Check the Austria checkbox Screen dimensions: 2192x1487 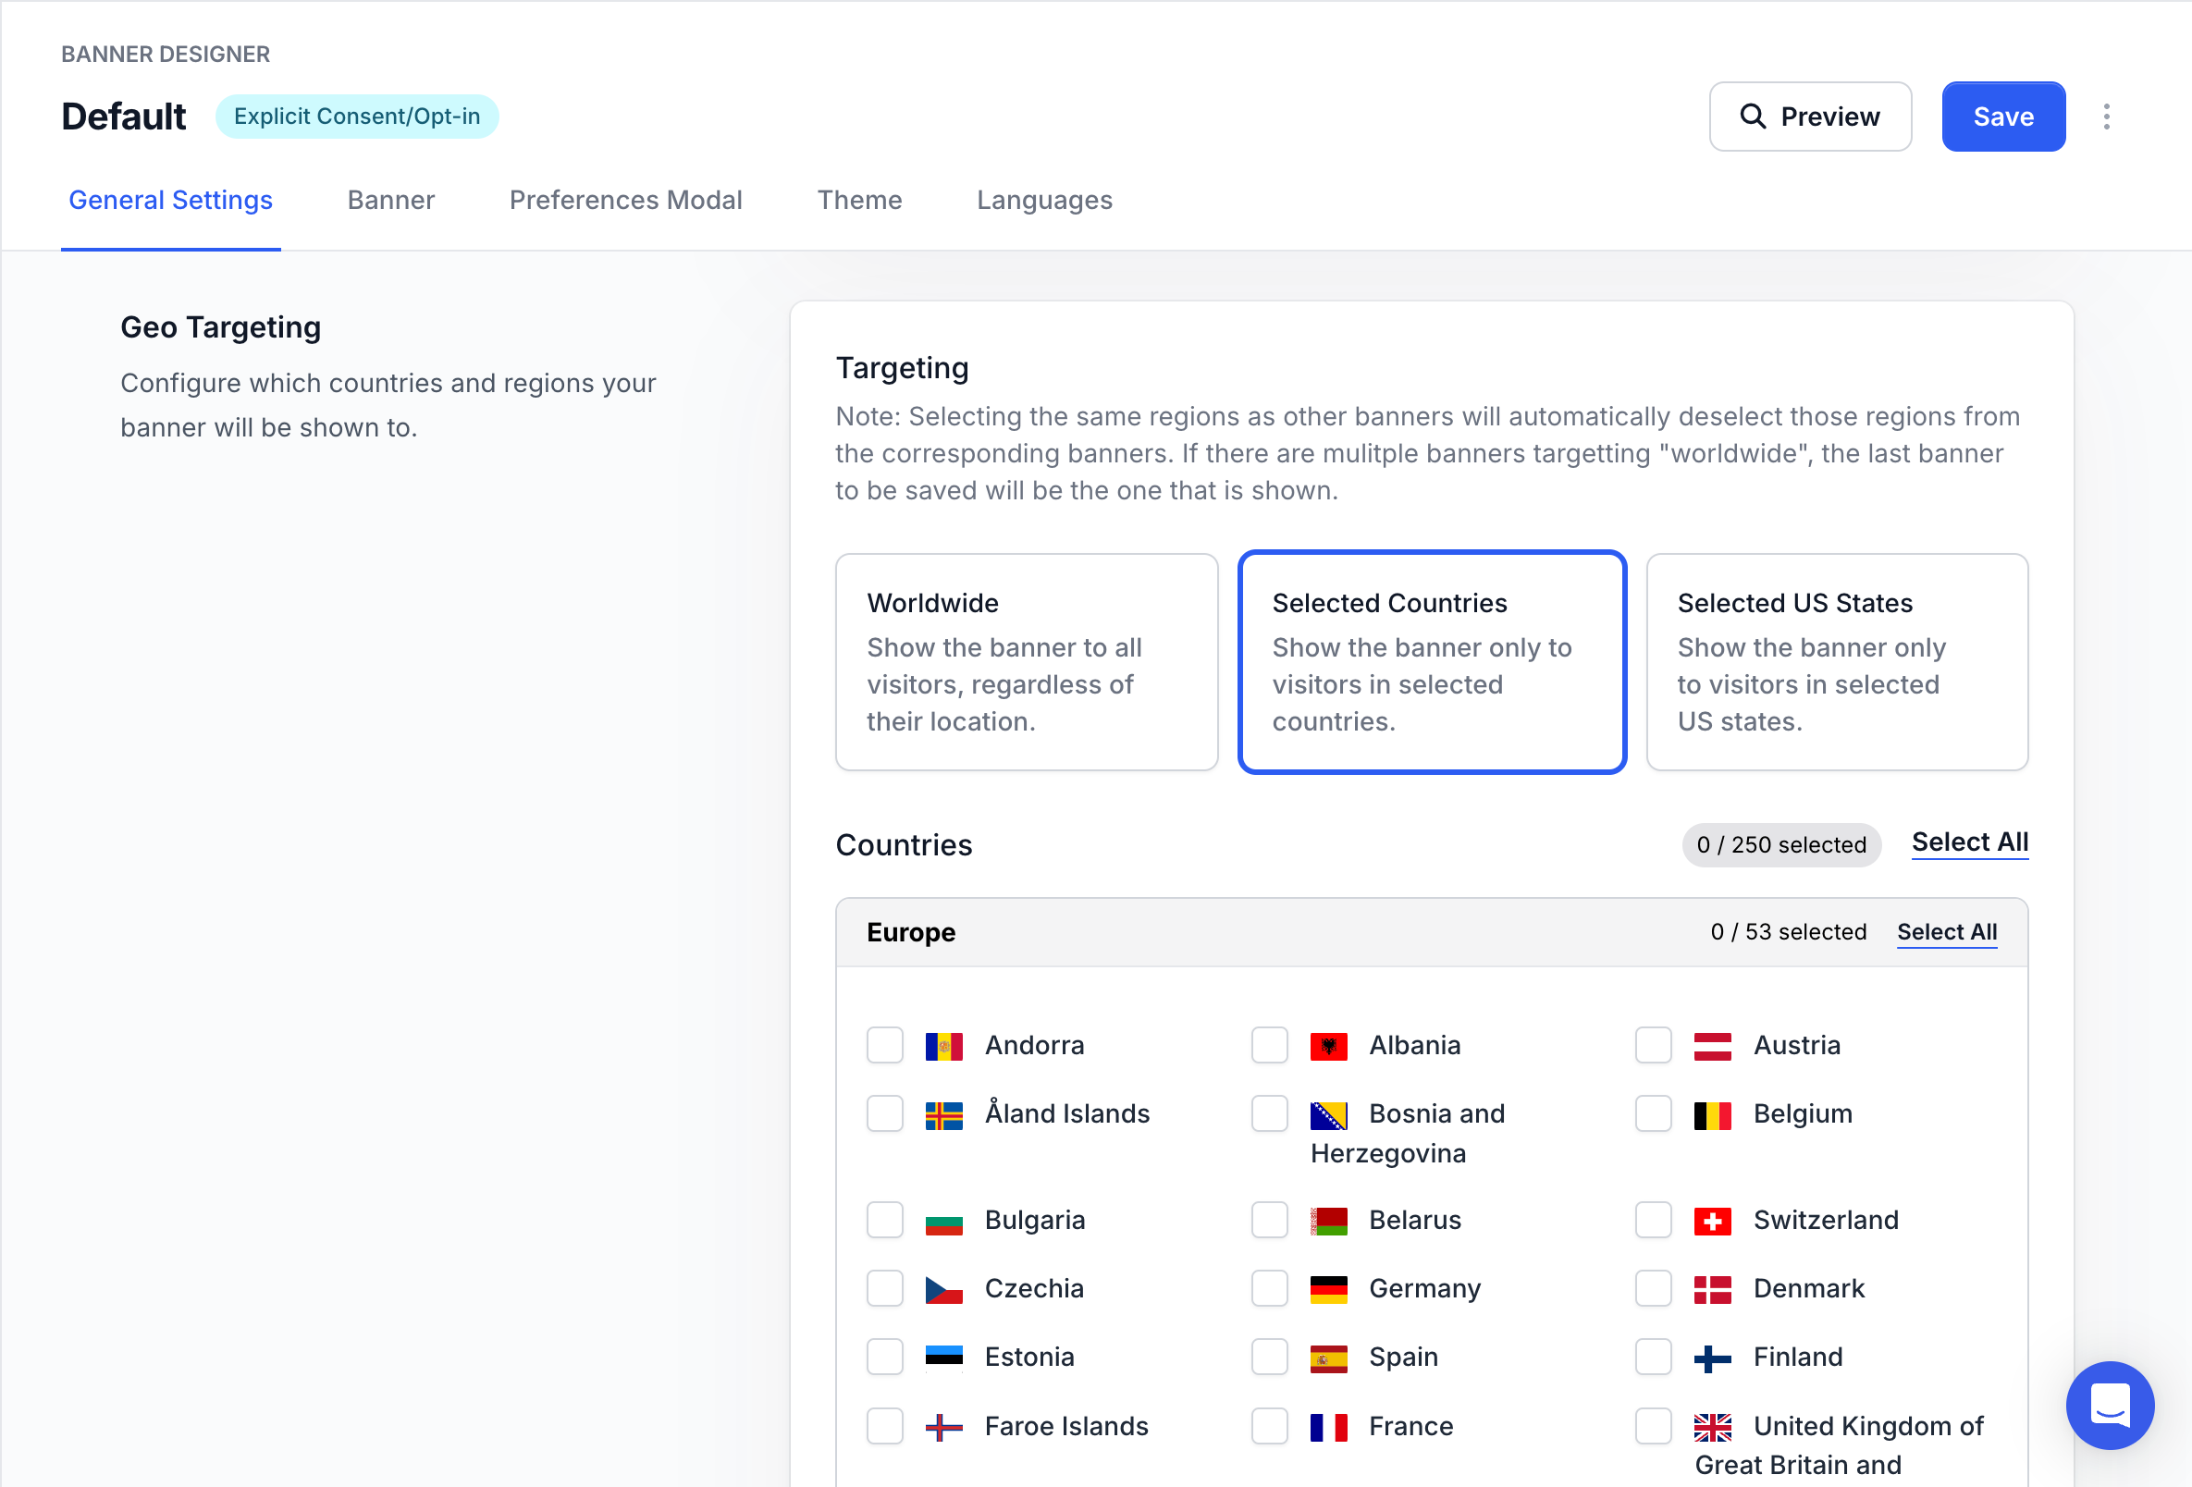[x=1654, y=1045]
